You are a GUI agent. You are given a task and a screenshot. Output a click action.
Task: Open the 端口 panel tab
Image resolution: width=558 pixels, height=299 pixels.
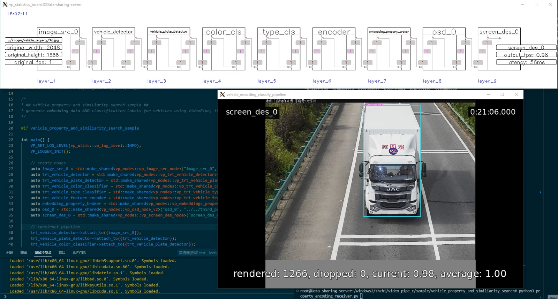[x=62, y=253]
